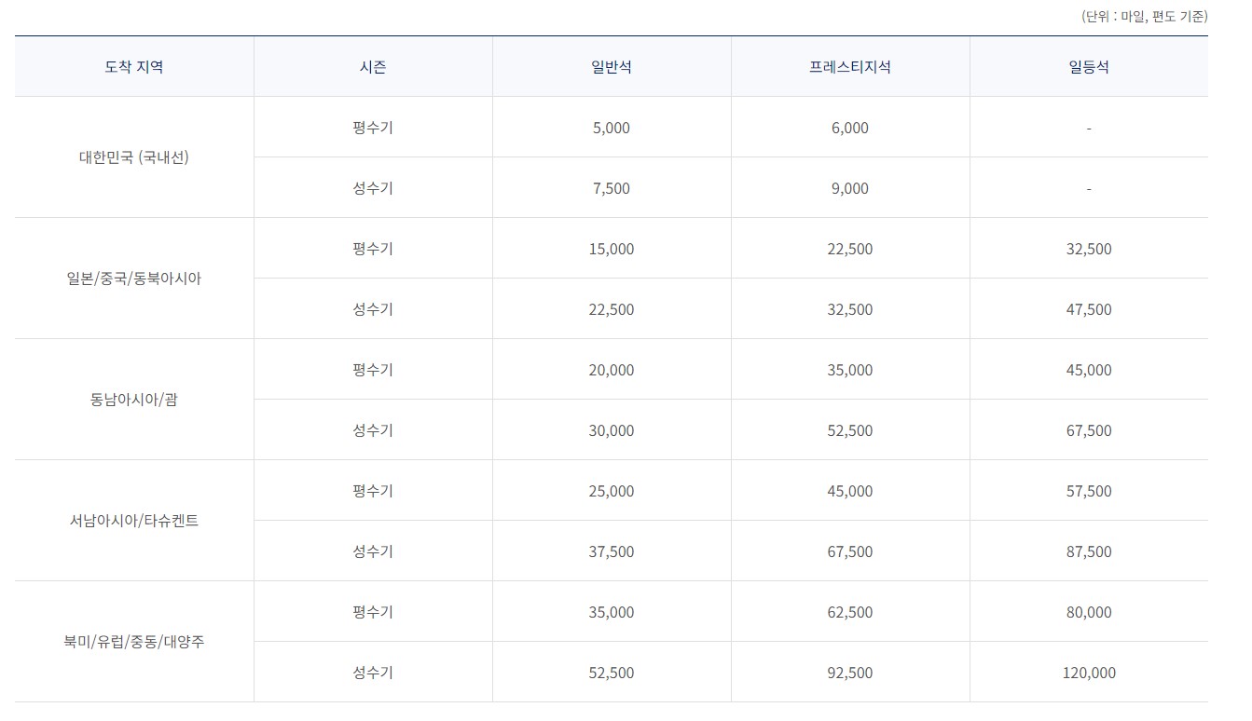1252x721 pixels.
Task: Select the 프레스티지석 column header
Action: pos(849,66)
